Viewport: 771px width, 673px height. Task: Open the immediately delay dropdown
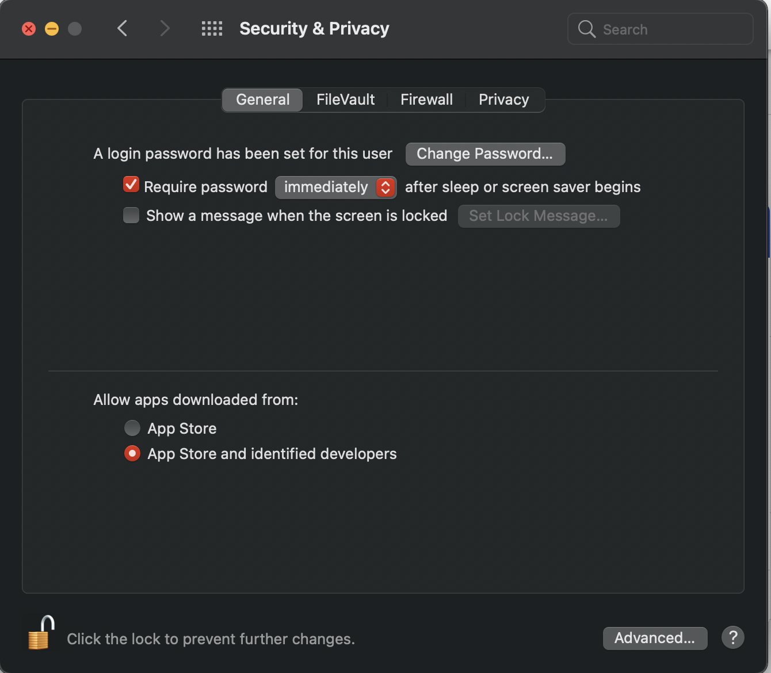[x=335, y=187]
